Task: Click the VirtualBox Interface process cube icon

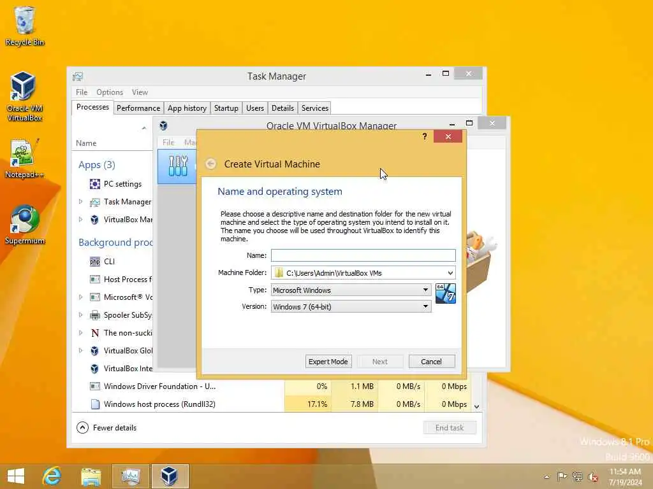Action: [x=94, y=369]
